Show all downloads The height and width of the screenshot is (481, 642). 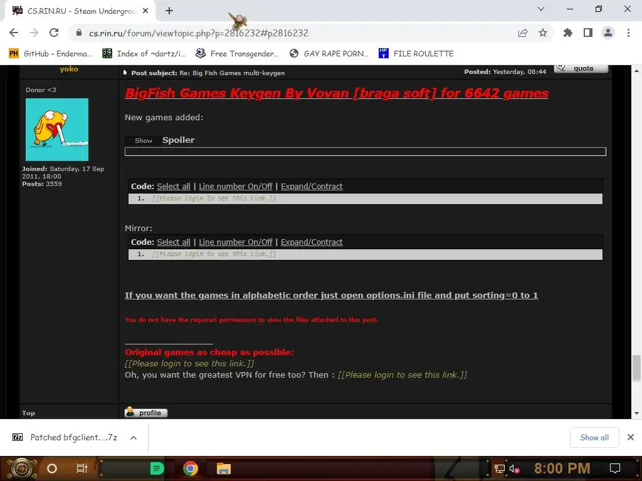(x=594, y=437)
